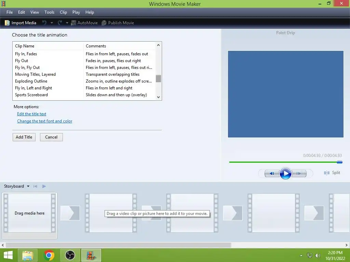Screen dimensions: 350x262
Task: Click the storyboard scroll left arrow
Action: pyautogui.click(x=3, y=245)
